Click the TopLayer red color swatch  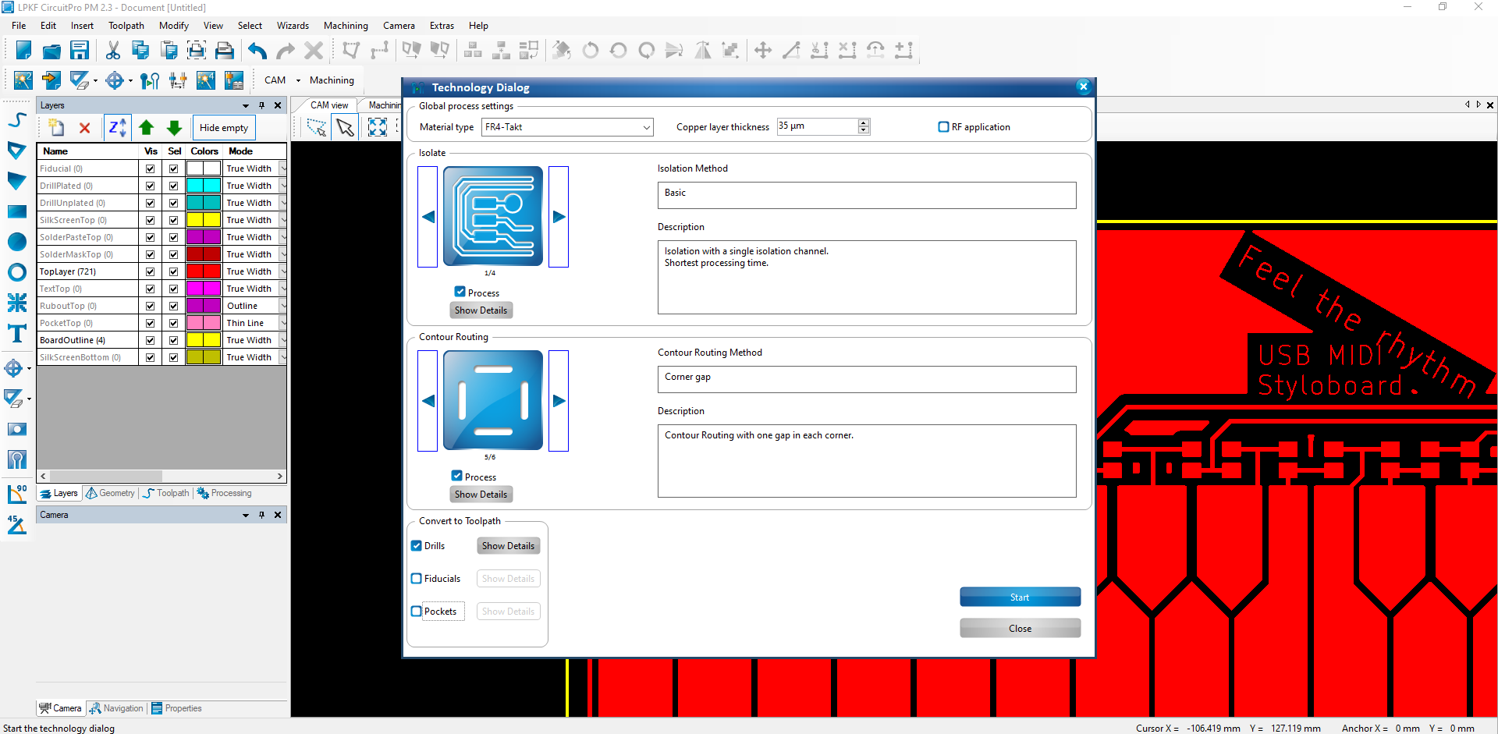click(204, 271)
